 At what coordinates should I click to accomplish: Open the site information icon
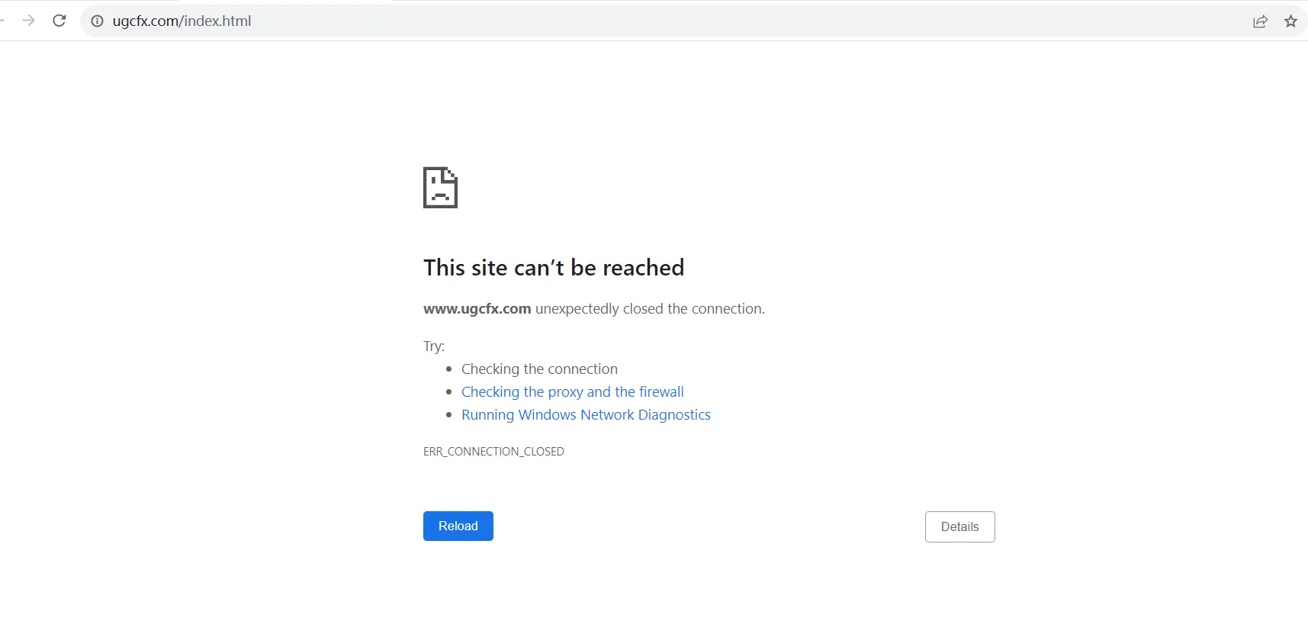[x=98, y=21]
